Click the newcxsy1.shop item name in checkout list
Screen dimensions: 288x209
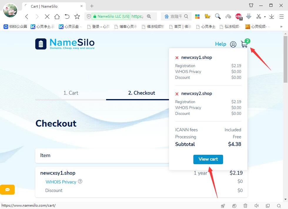pos(58,173)
